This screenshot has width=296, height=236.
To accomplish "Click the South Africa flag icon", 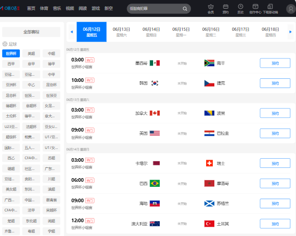I will 209,63.
